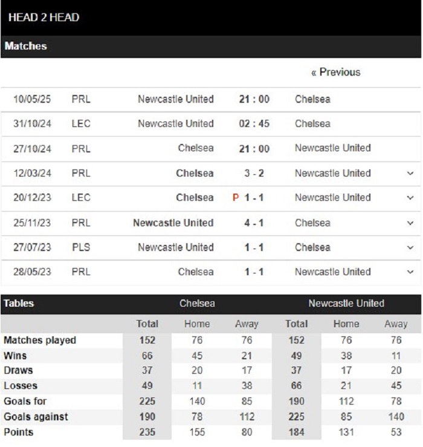Open the 10/05/25 match kickoff time 21:00
The height and width of the screenshot is (447, 423).
(x=254, y=99)
